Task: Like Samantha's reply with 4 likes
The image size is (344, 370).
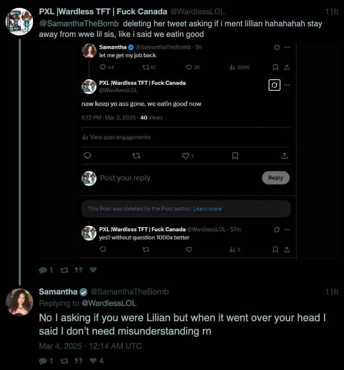Action: (93, 361)
